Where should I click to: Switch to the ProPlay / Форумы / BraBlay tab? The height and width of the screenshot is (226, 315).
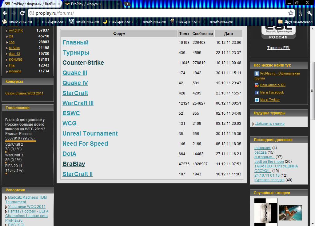point(32,4)
